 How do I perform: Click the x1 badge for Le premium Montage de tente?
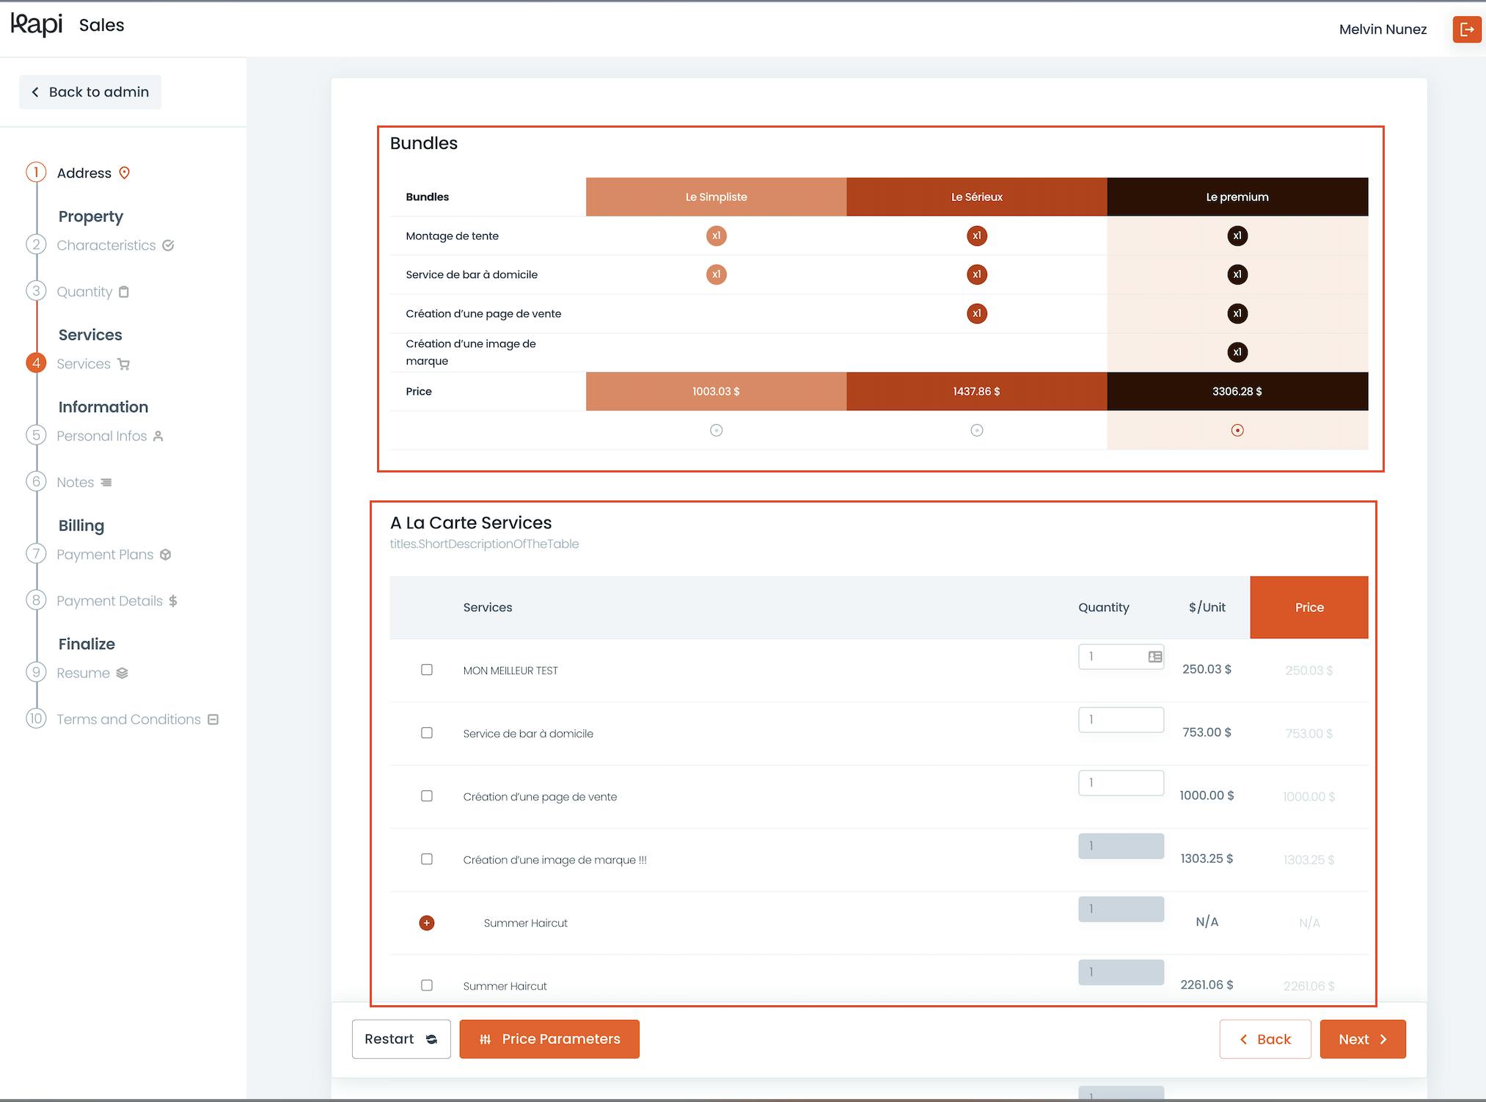(1237, 236)
